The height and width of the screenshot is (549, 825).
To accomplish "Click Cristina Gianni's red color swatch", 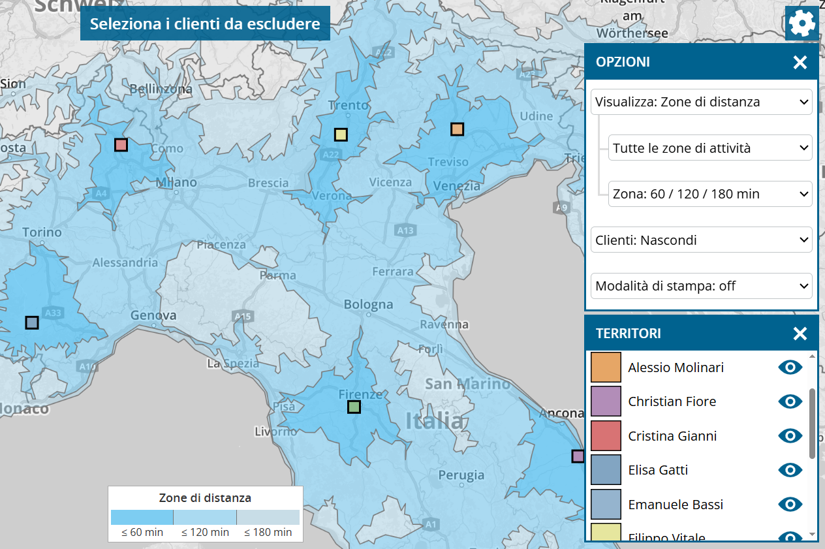I will [606, 436].
